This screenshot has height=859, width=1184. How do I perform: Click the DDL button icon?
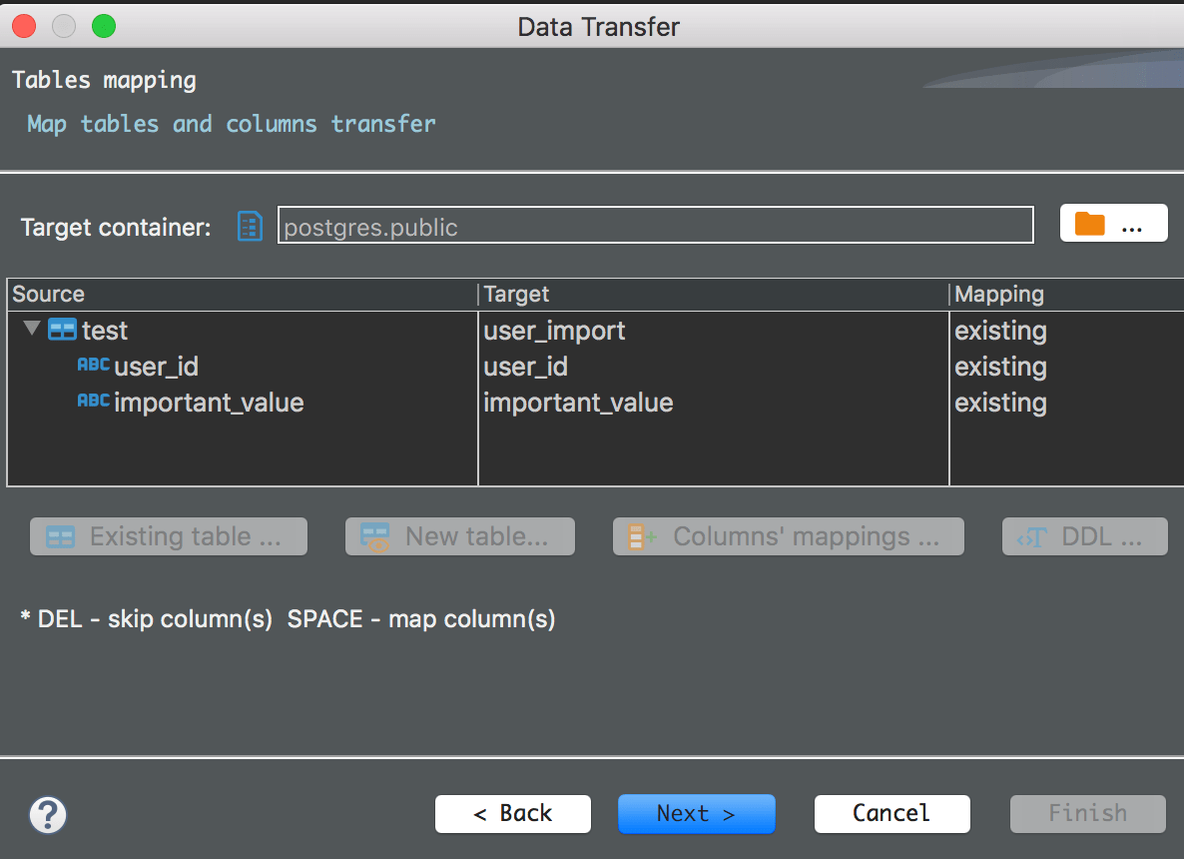[x=1032, y=537]
